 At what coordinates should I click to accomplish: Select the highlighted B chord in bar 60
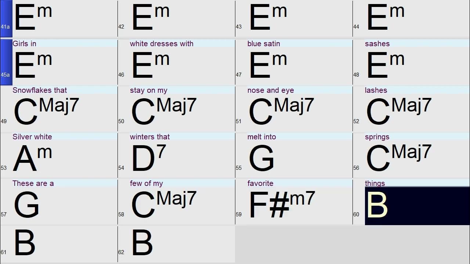tap(377, 205)
